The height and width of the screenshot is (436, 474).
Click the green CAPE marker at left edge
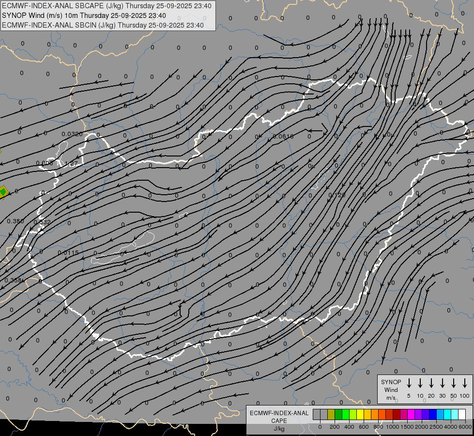pos(3,192)
